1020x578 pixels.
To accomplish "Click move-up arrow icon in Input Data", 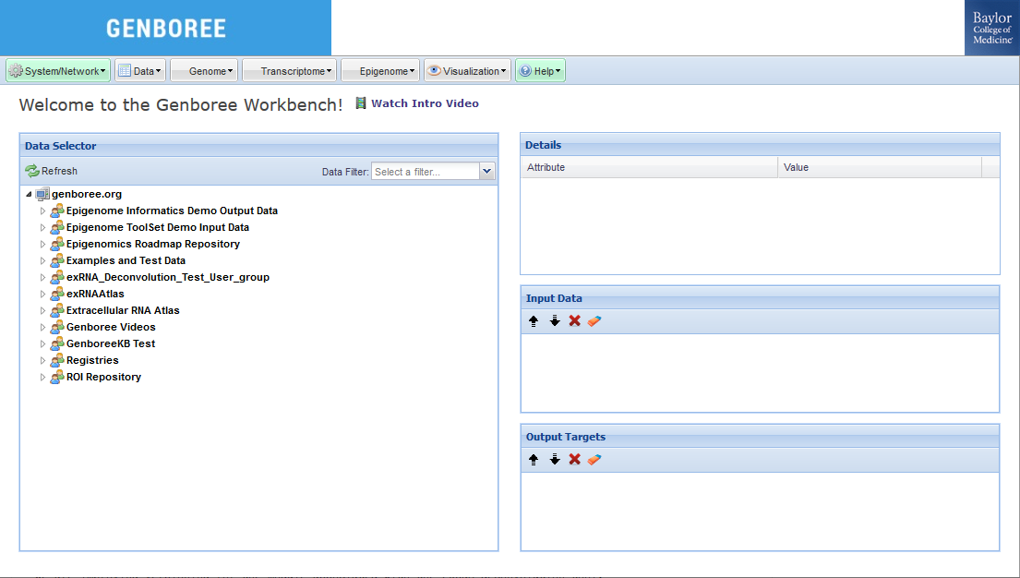I will (534, 321).
